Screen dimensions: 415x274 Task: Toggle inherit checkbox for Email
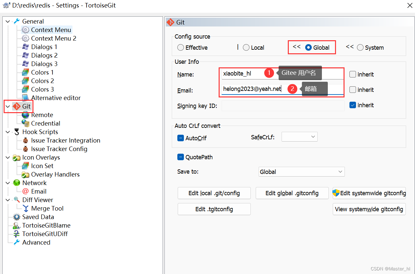[x=353, y=90]
